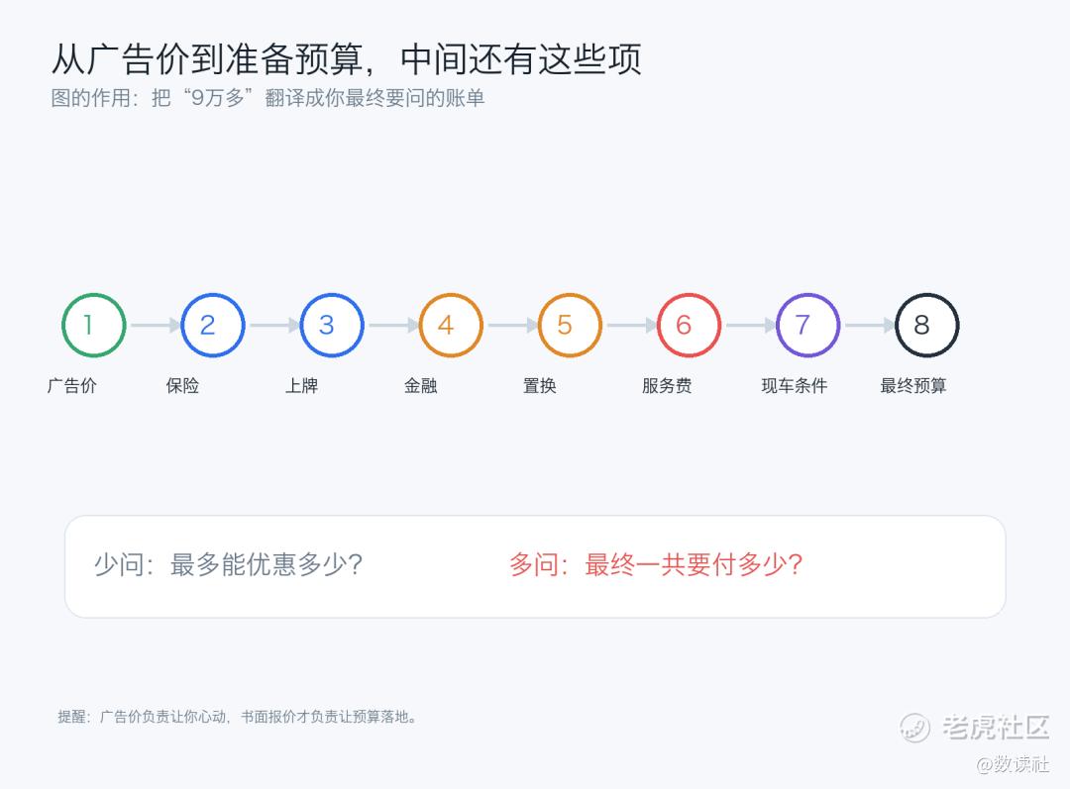Click the @数读社 watermark text
This screenshot has width=1070, height=789.
point(1013,764)
